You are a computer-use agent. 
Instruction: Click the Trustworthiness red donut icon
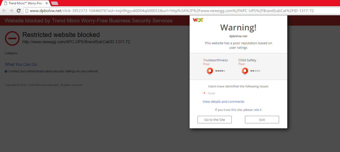coord(210,71)
